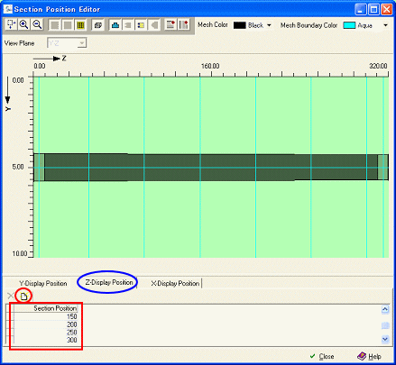The width and height of the screenshot is (396, 365).
Task: Click the 3D box view icon
Action: tap(98, 25)
